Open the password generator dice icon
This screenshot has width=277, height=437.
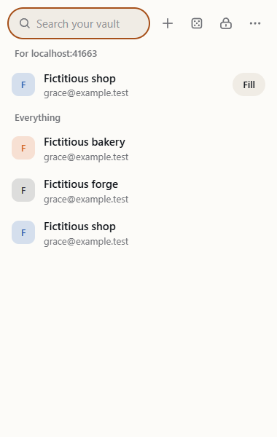(x=197, y=23)
